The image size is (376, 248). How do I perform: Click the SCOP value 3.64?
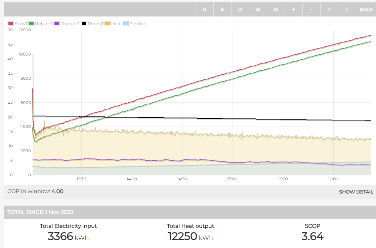(x=311, y=237)
